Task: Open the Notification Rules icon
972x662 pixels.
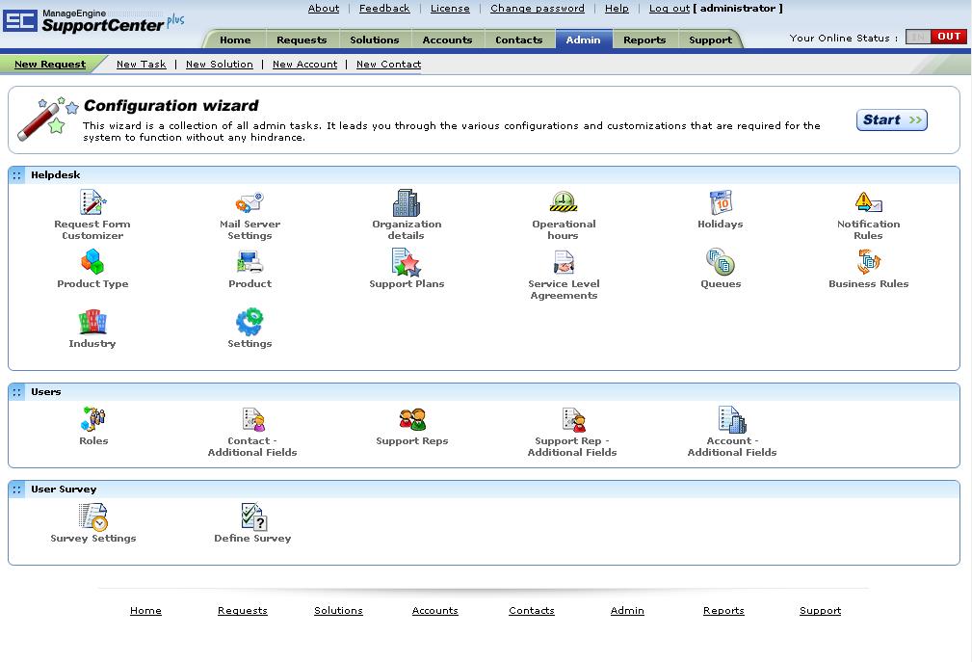Action: click(x=868, y=202)
